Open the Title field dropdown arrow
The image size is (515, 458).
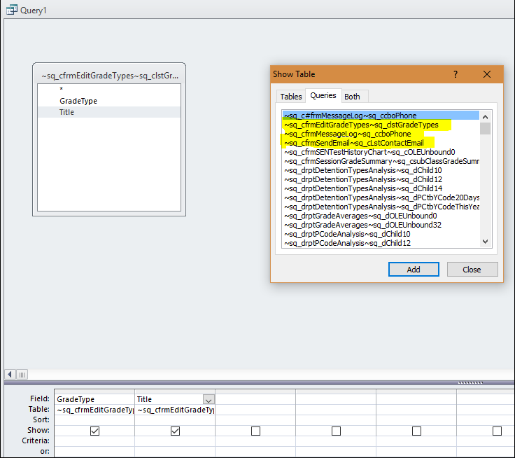point(209,399)
